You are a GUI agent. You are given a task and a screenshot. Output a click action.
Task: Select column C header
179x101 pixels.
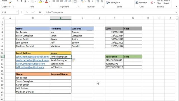[61, 18]
